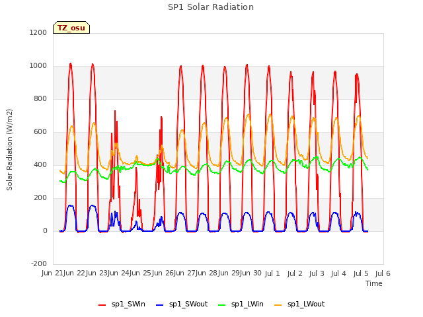The height and width of the screenshot is (317, 423).
Task: Click the Solar Radiation (W/m2) axis label
Action: click(9, 150)
